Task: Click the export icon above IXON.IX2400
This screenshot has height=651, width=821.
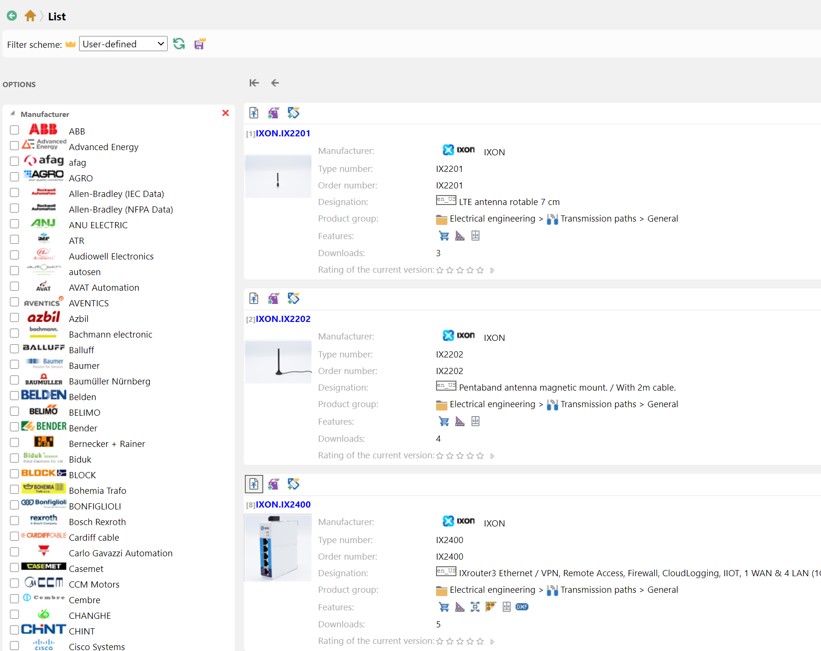Action: pyautogui.click(x=254, y=484)
